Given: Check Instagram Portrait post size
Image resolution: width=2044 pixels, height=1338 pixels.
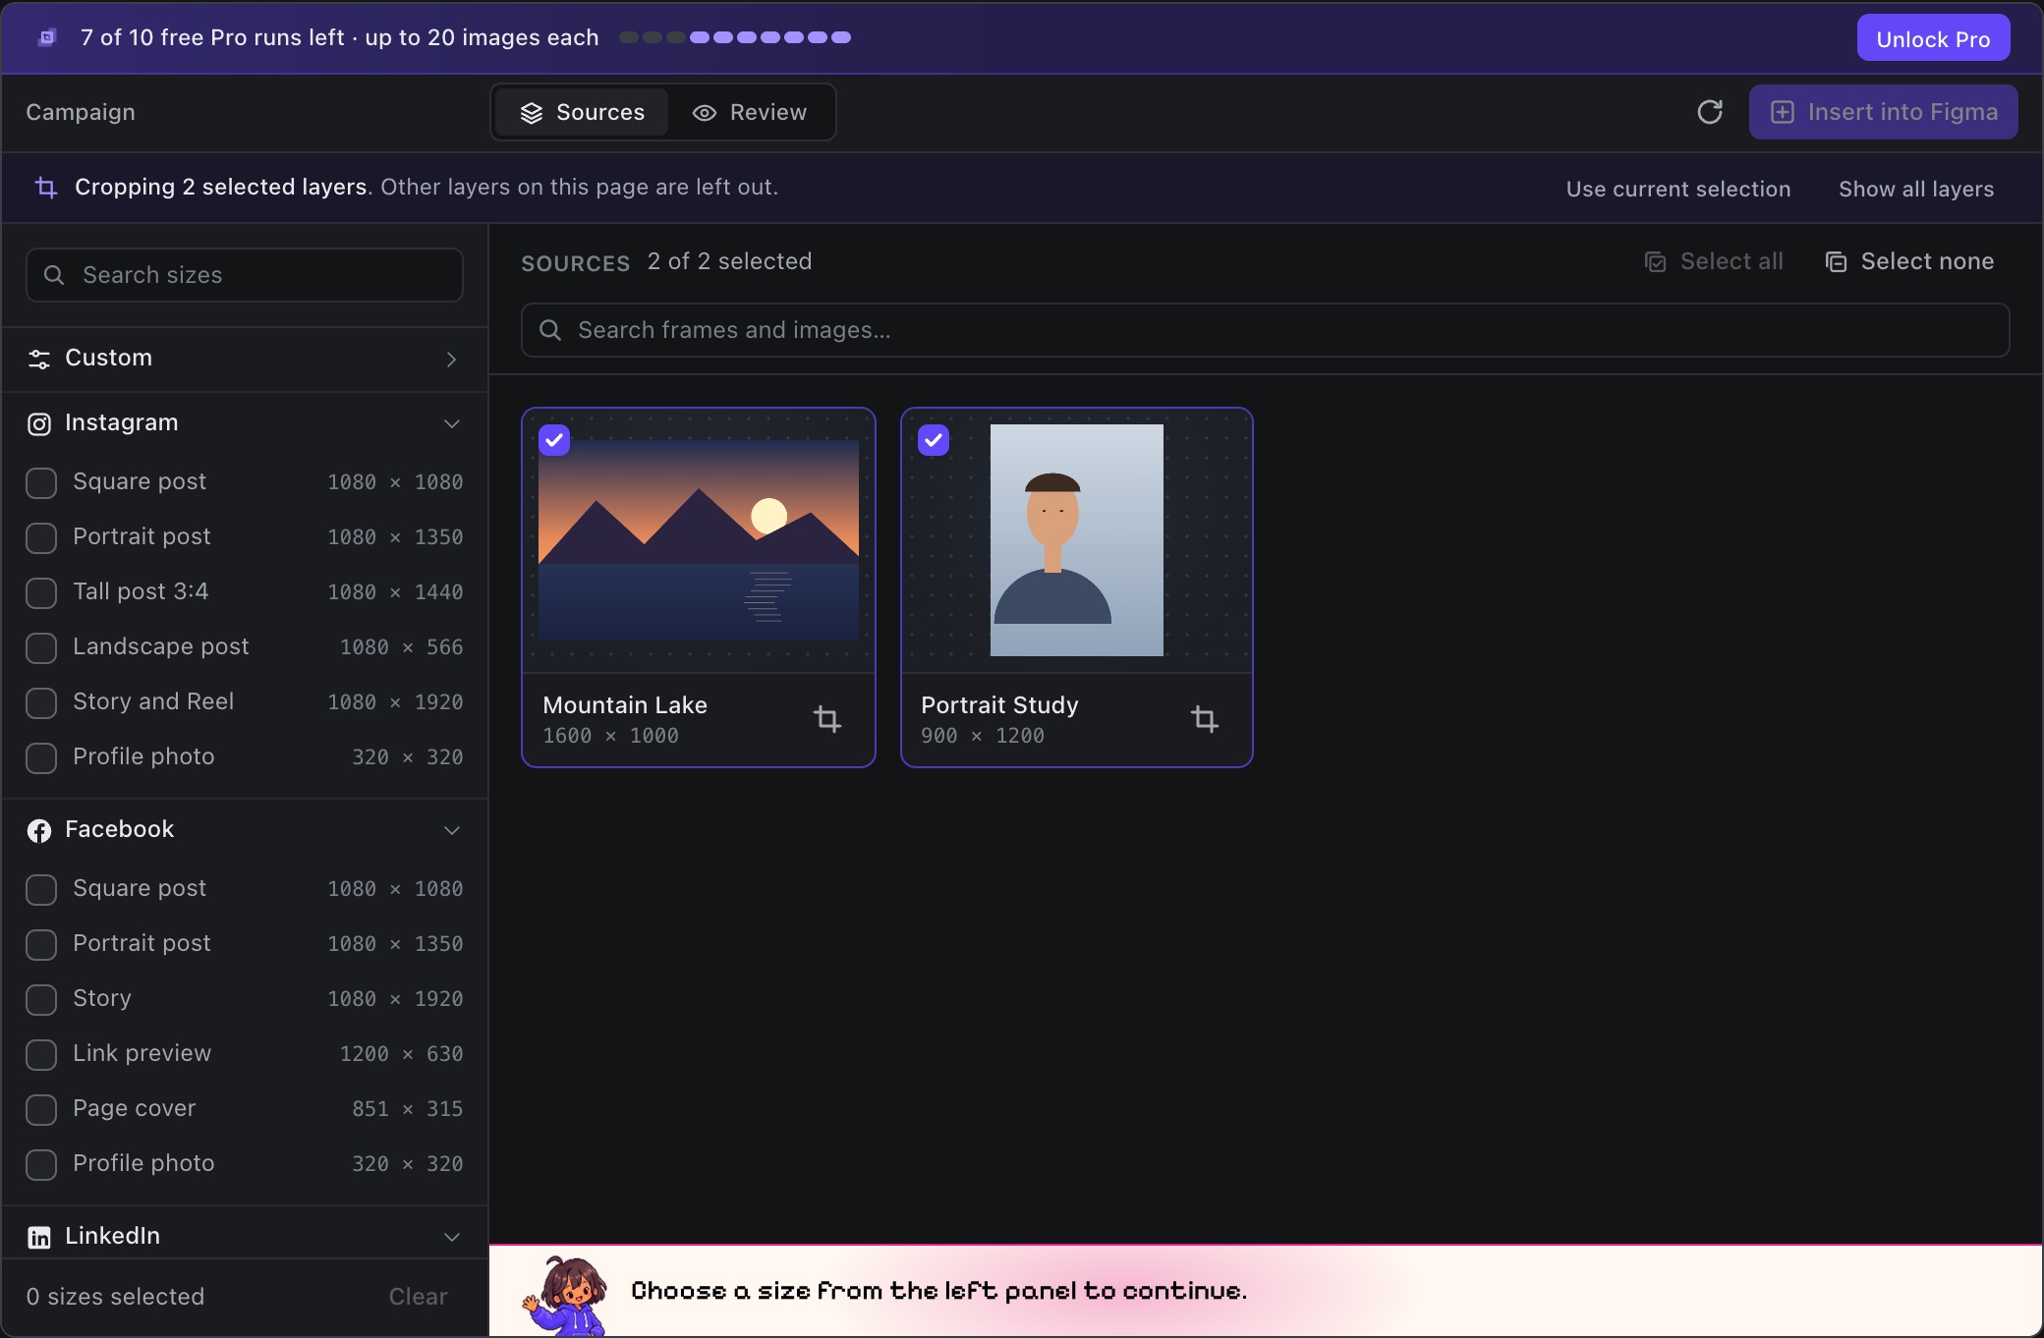Looking at the screenshot, I should click(x=41, y=537).
